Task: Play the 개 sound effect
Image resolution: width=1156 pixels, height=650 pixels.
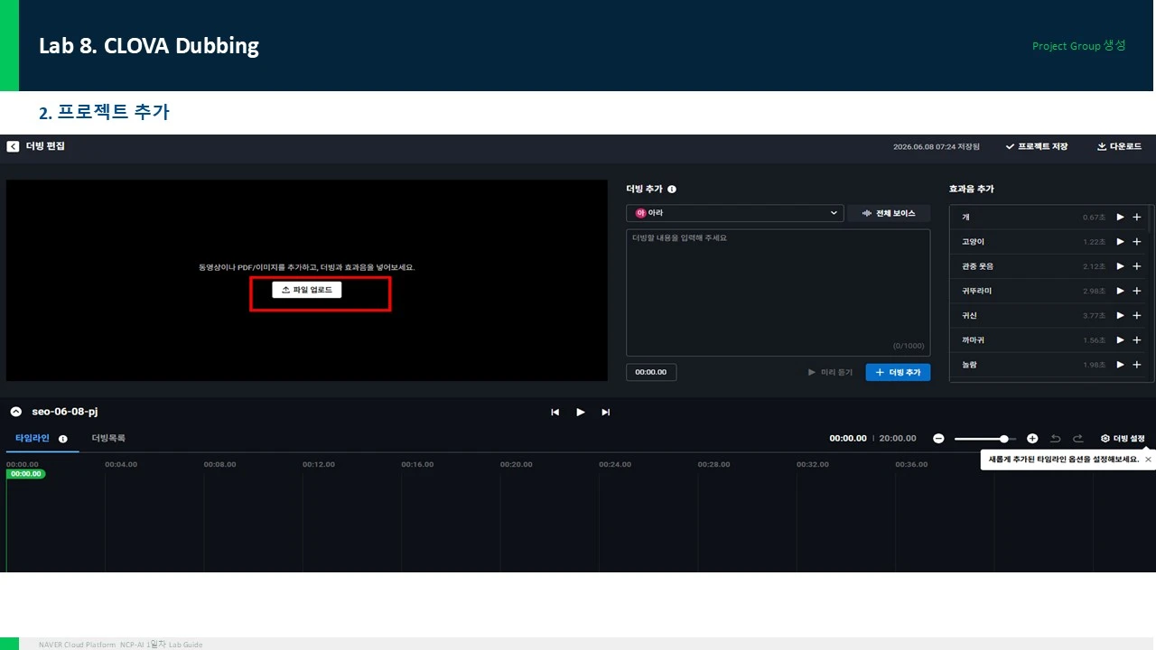Action: click(1121, 218)
